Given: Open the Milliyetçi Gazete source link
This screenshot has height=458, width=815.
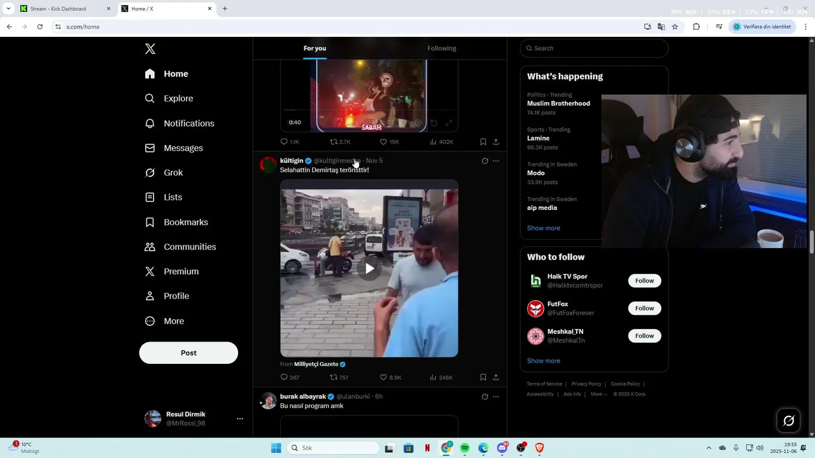Looking at the screenshot, I should [320, 364].
